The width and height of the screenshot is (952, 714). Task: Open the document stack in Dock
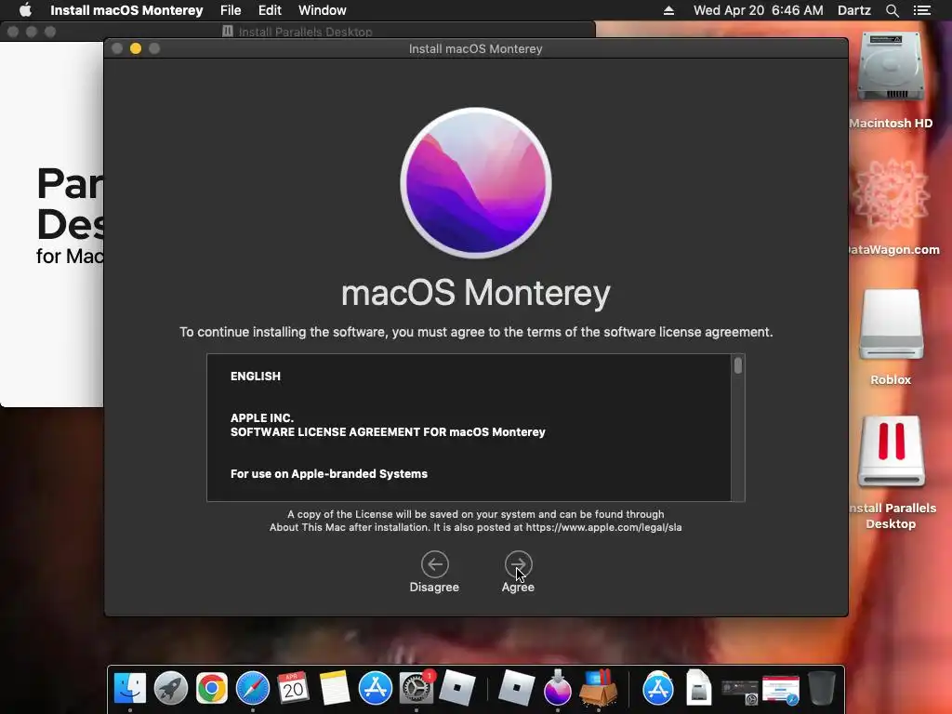click(x=699, y=689)
